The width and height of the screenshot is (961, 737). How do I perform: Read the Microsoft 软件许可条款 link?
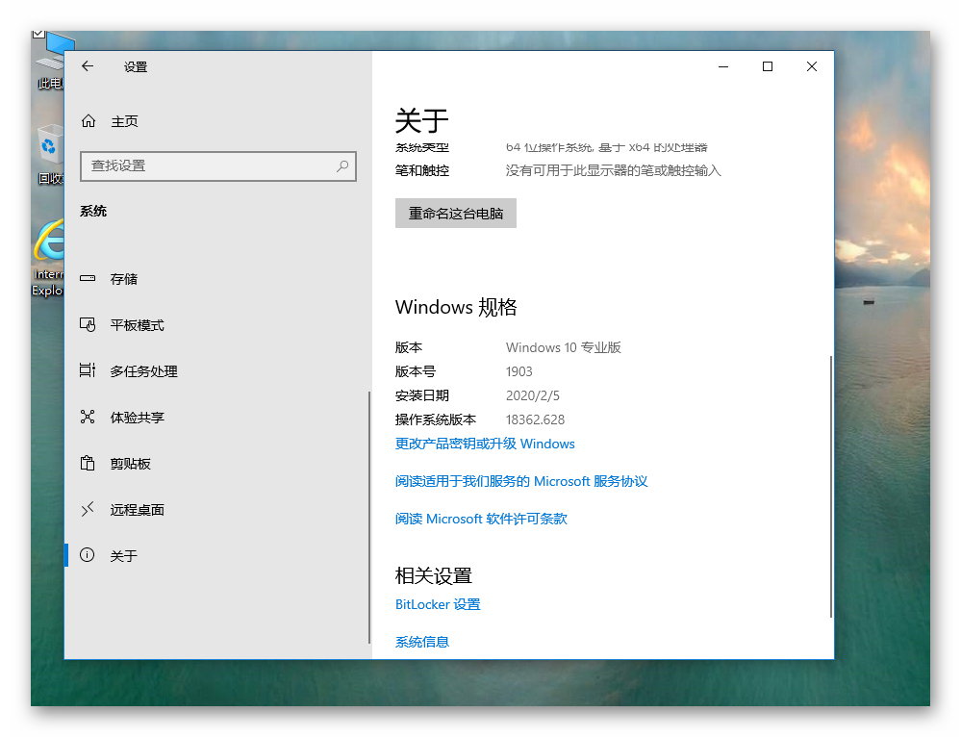(x=481, y=519)
